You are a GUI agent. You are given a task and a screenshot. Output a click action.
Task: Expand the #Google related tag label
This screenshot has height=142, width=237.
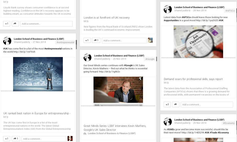150,59
